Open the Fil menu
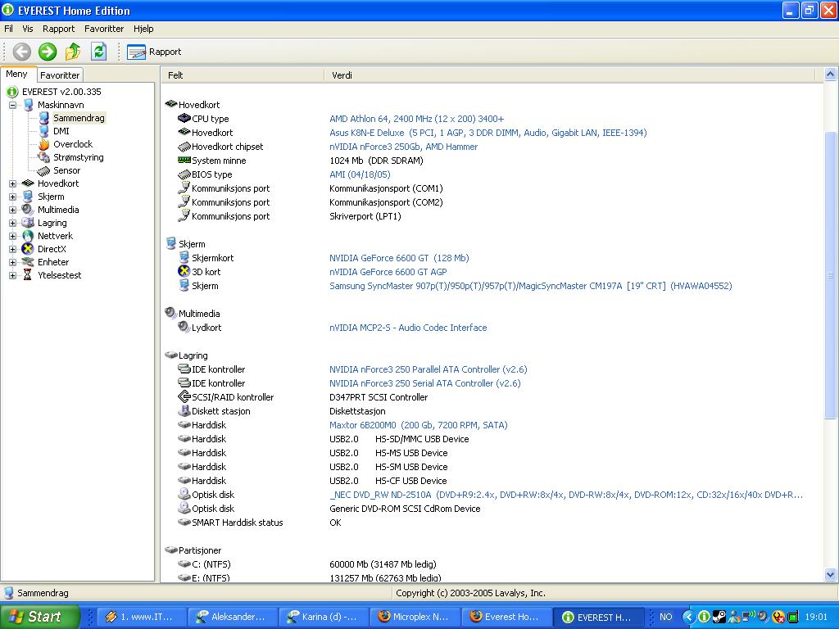 (x=8, y=29)
